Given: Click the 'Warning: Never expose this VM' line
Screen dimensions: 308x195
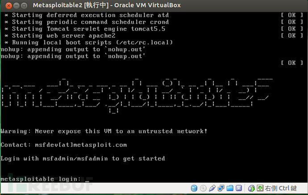Looking at the screenshot, I should (x=104, y=131).
